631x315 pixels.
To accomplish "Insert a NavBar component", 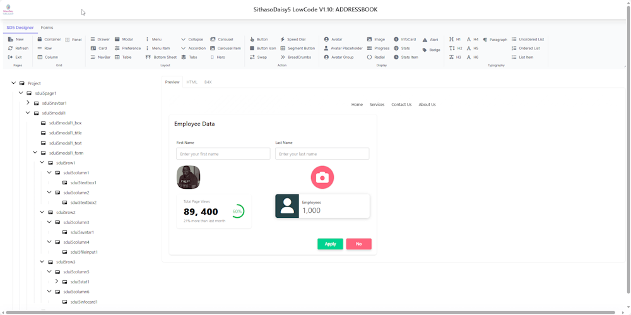I will (100, 57).
